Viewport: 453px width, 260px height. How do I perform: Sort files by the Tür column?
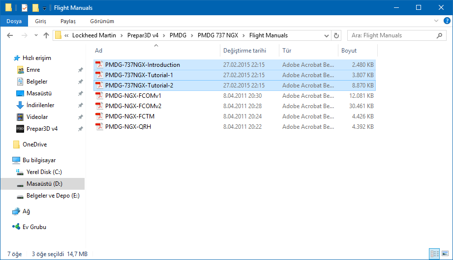(x=308, y=51)
